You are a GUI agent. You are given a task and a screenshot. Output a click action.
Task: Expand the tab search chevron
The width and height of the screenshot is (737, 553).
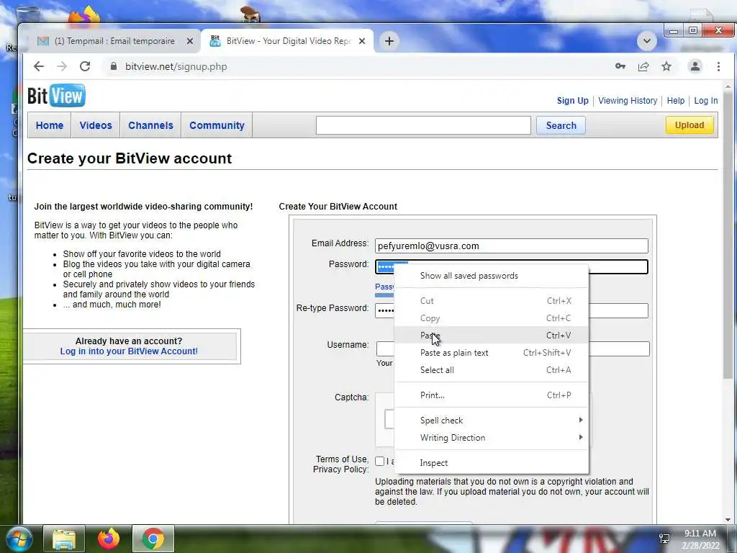click(x=647, y=41)
